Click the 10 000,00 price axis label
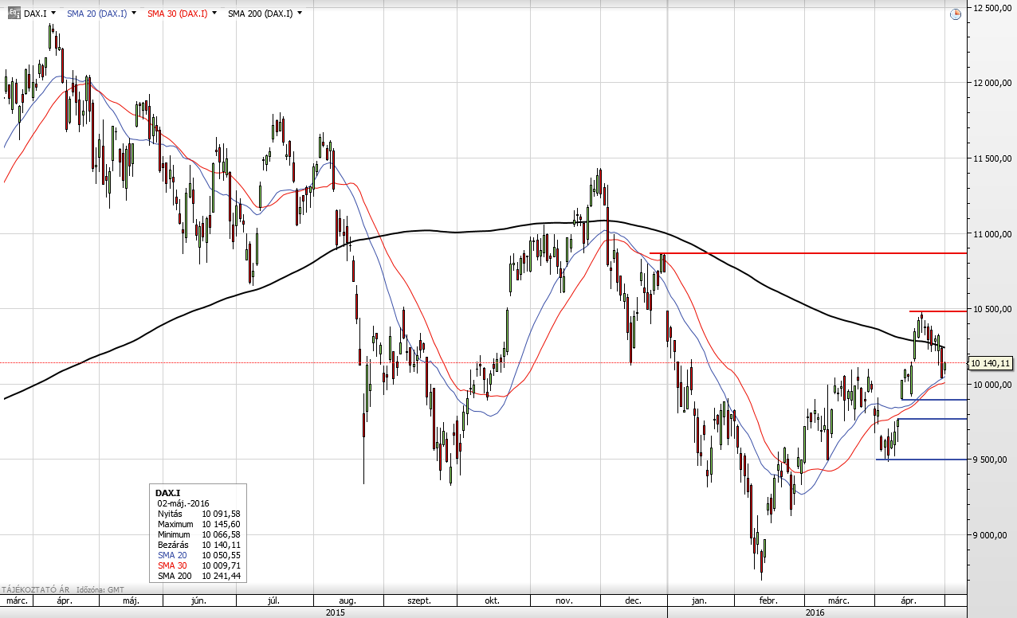Image resolution: width=1017 pixels, height=618 pixels. point(991,385)
